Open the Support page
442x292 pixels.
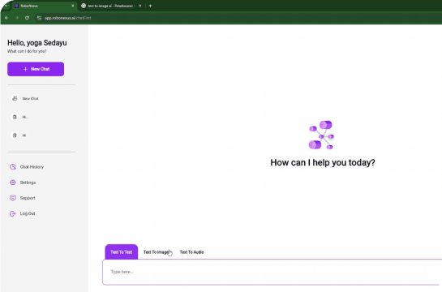(28, 198)
